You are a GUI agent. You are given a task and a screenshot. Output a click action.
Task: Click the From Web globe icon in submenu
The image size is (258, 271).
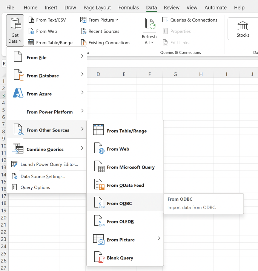tap(99, 148)
